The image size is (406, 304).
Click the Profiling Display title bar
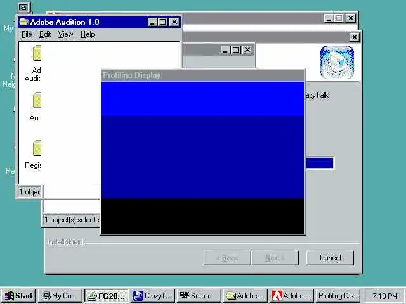pos(203,75)
